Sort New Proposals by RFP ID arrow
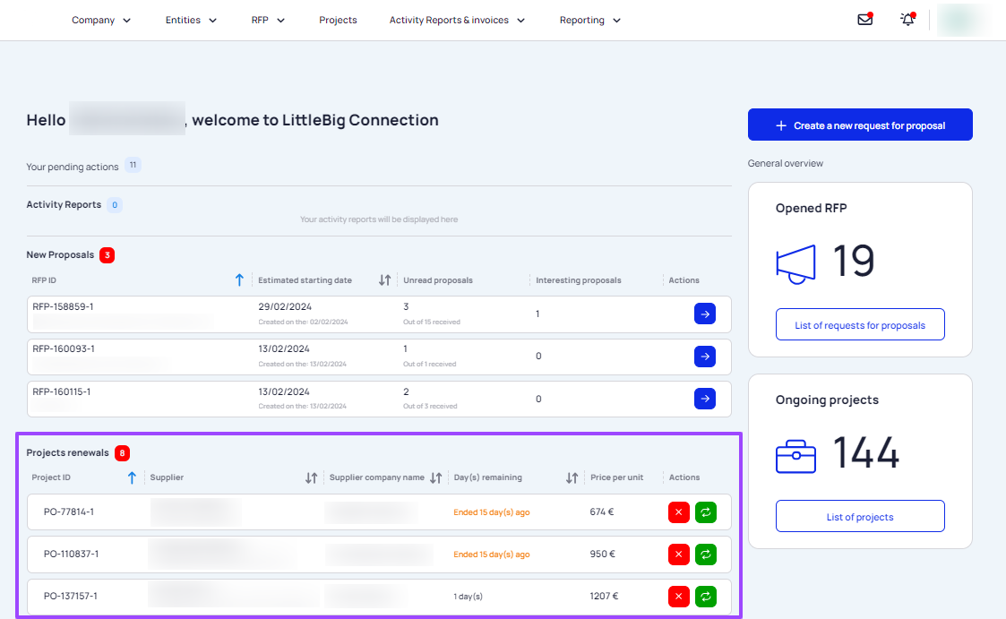The image size is (1006, 619). (x=239, y=280)
